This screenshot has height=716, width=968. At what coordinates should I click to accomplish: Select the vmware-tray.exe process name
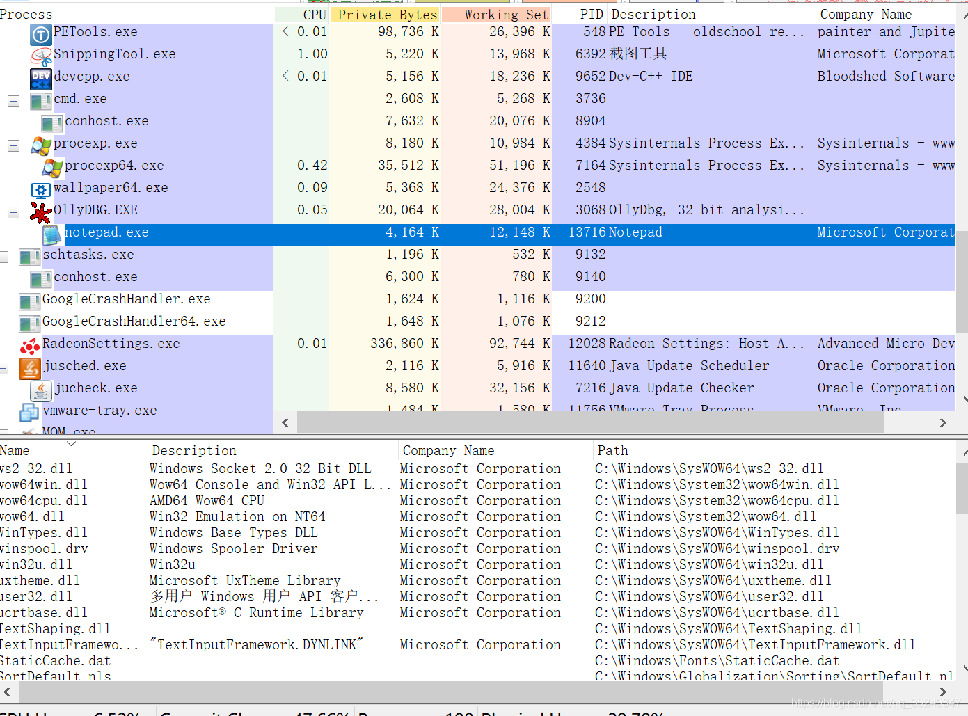click(100, 411)
